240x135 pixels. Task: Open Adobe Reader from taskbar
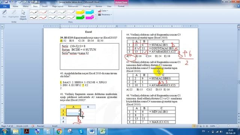click(27, 131)
